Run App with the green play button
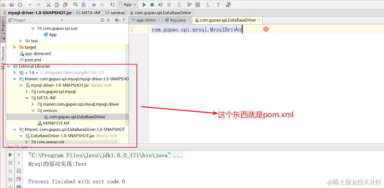The width and height of the screenshot is (384, 188). coord(144,4)
